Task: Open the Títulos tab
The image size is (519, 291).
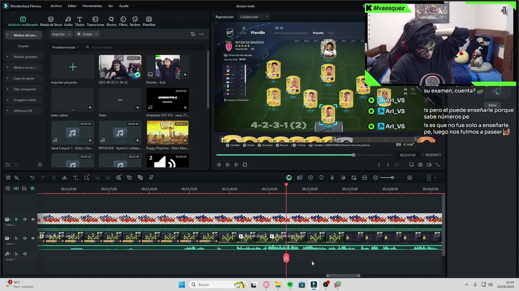Action: pyautogui.click(x=79, y=21)
